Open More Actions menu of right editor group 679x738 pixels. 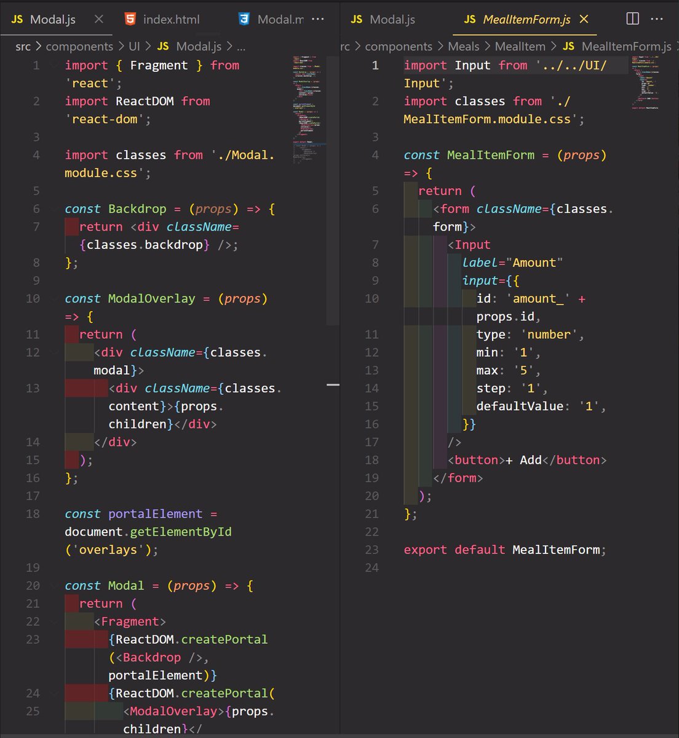(x=657, y=18)
